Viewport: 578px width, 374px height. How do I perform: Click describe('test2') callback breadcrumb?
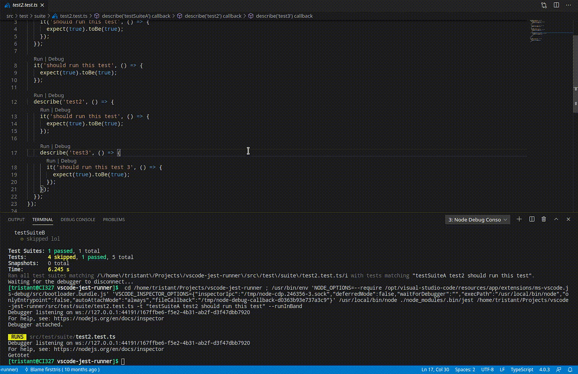pyautogui.click(x=212, y=16)
